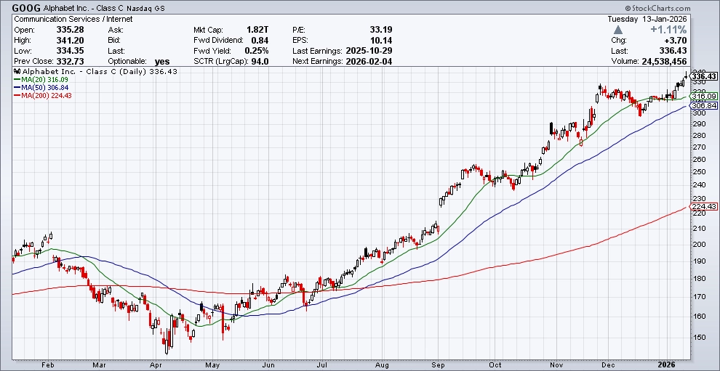Click the Oct label on the date axis

pos(496,364)
